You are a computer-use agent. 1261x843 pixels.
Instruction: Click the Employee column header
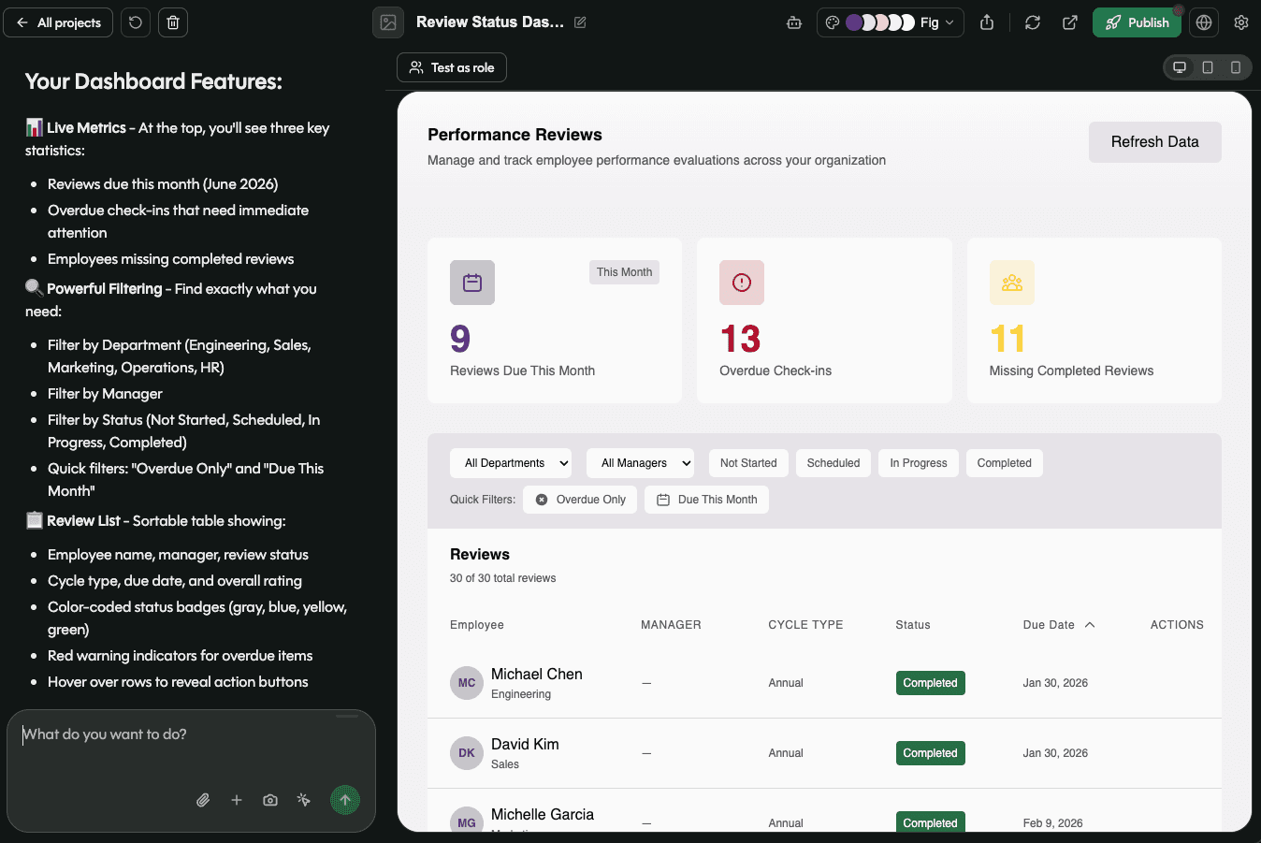[x=477, y=625]
